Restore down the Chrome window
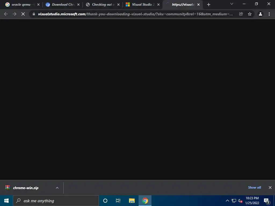This screenshot has height=206, width=275. point(256,4)
